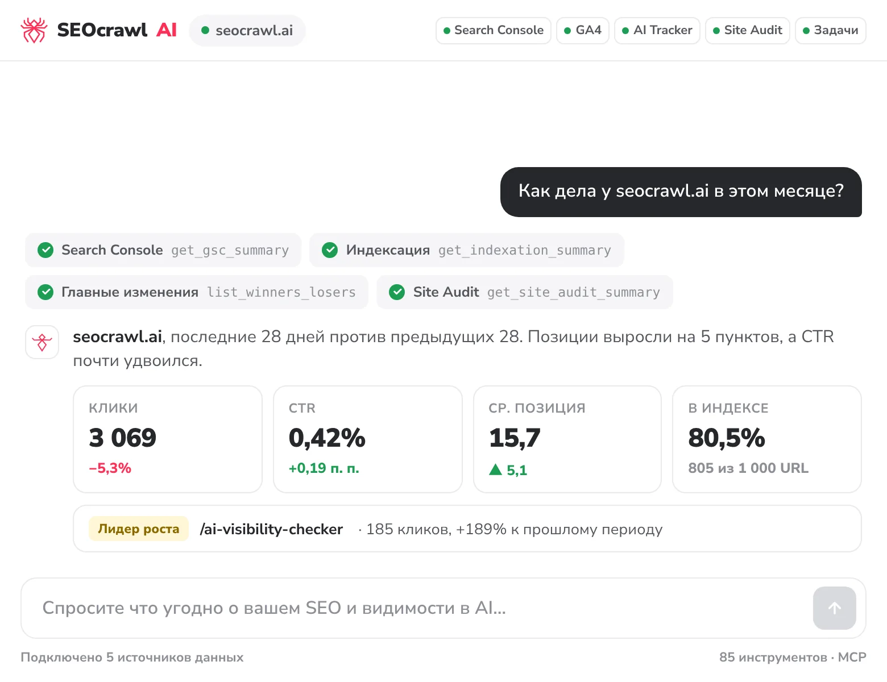
Task: Click the user message bubble
Action: click(681, 192)
